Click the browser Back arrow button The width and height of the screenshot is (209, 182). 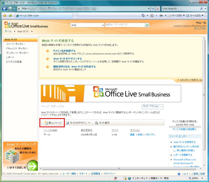[4, 9]
